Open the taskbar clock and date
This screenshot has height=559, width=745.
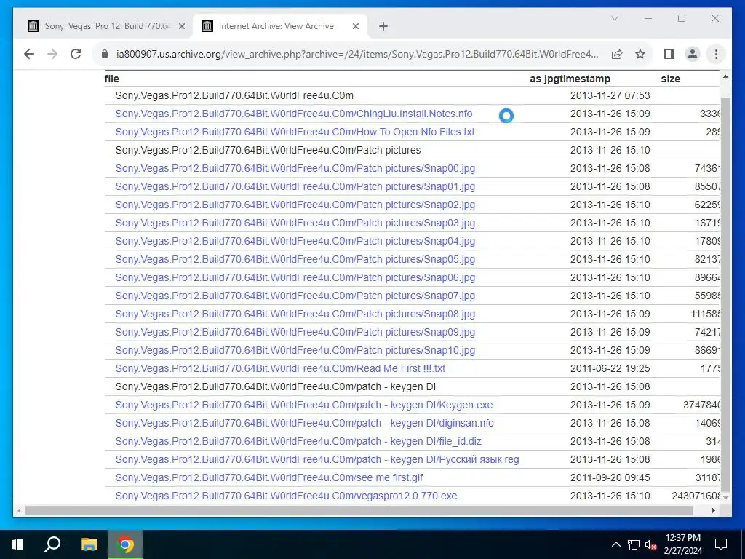(682, 544)
